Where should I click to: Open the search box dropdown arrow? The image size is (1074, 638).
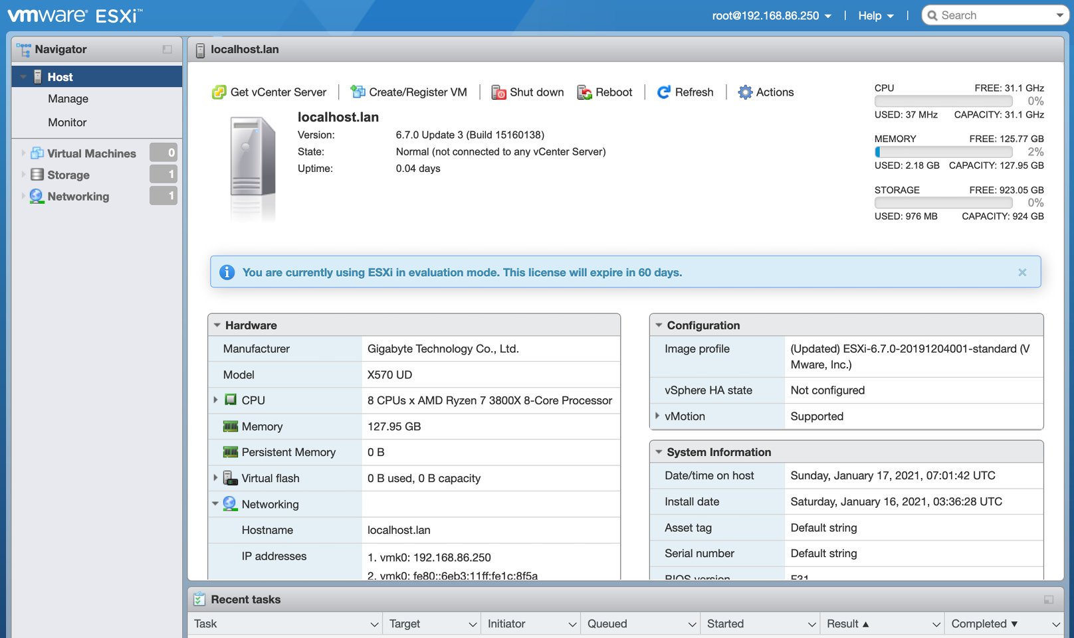(1059, 15)
